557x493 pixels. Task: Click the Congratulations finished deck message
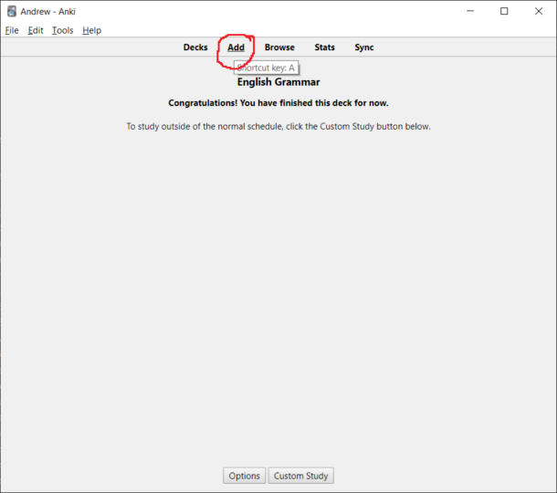pyautogui.click(x=278, y=103)
